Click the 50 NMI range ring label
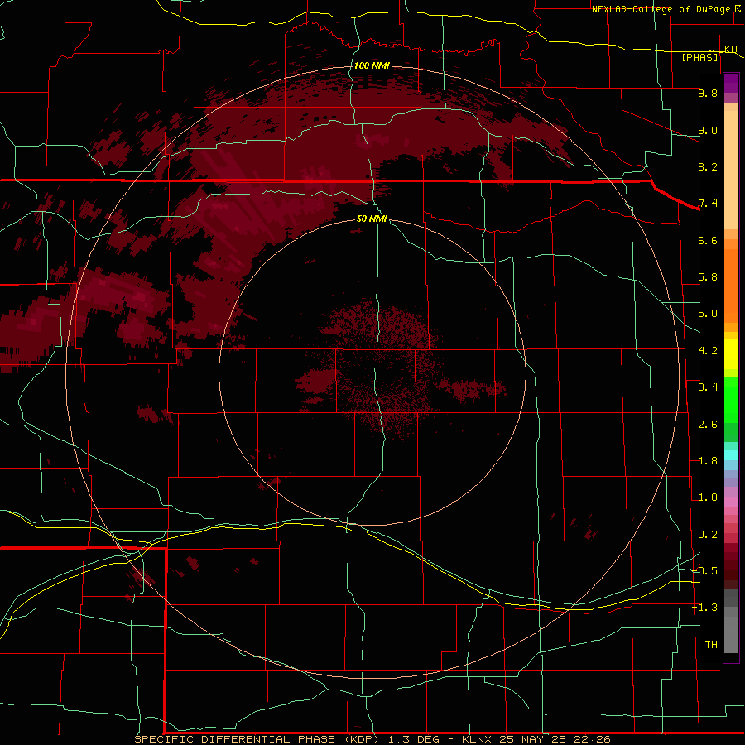The width and height of the screenshot is (745, 745). pyautogui.click(x=372, y=219)
